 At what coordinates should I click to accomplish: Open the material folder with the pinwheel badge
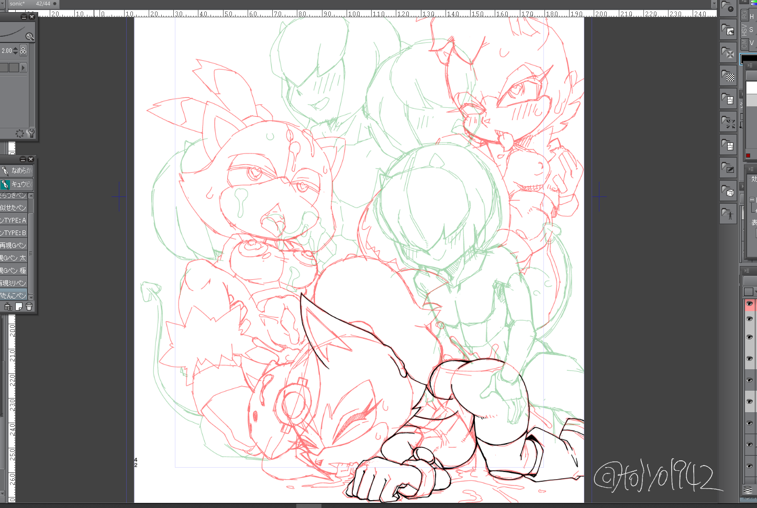[728, 53]
